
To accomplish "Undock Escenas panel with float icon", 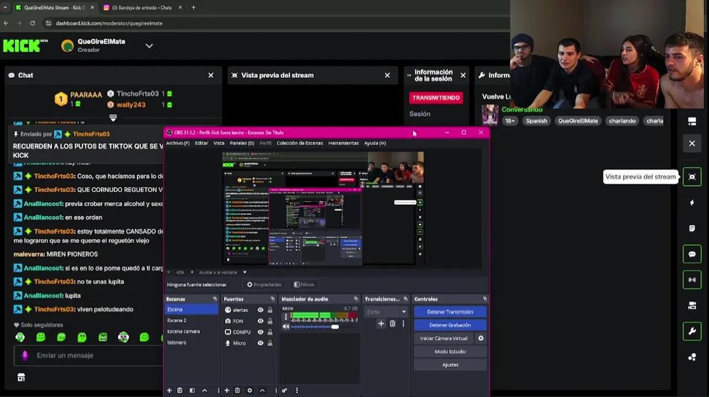I will (x=215, y=299).
